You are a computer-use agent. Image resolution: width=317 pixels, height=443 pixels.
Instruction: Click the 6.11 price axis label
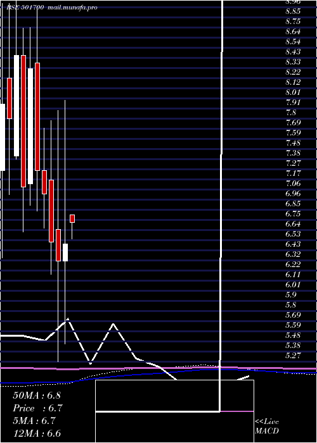(293, 274)
